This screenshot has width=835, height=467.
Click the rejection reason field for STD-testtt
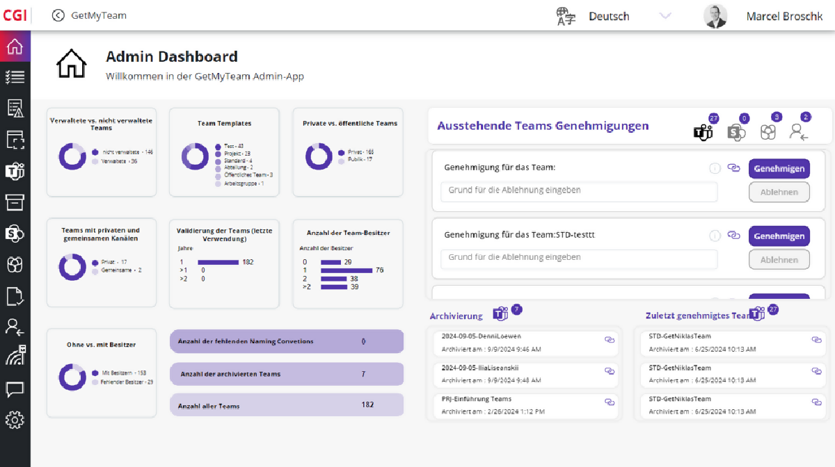pos(578,258)
